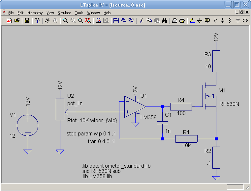Open the Hierarchy menu
This screenshot has height=191, width=251.
click(35, 13)
